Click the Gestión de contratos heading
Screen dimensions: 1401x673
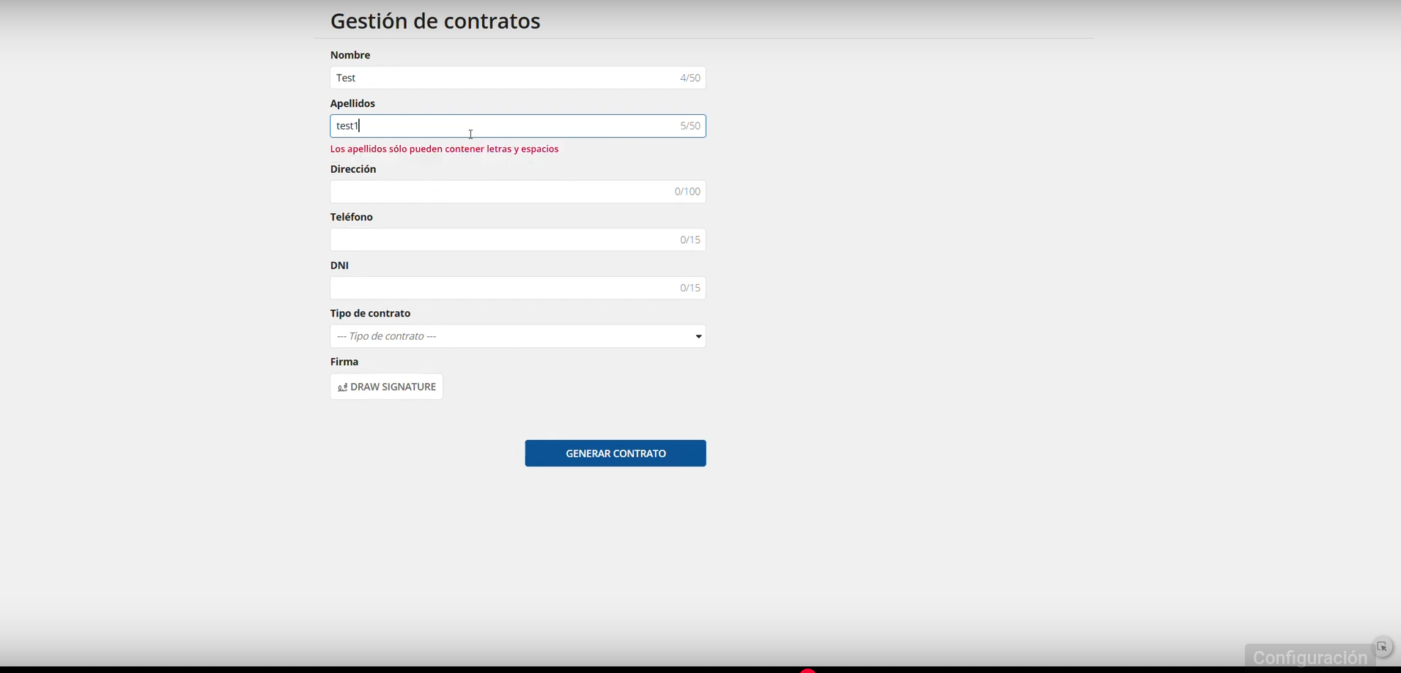click(435, 21)
